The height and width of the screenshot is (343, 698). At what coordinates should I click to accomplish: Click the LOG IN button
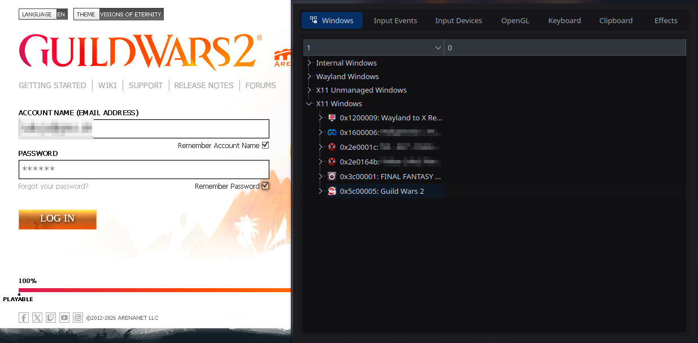point(58,219)
